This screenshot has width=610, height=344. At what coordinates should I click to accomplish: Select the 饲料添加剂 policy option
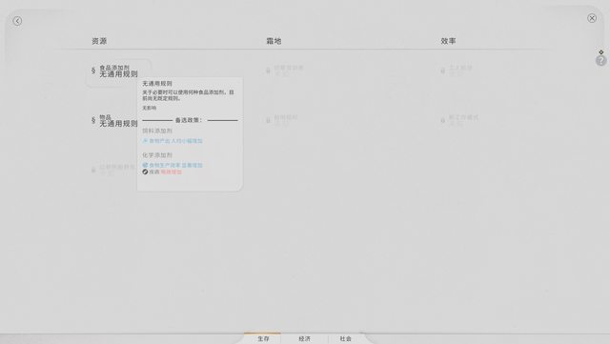click(157, 131)
